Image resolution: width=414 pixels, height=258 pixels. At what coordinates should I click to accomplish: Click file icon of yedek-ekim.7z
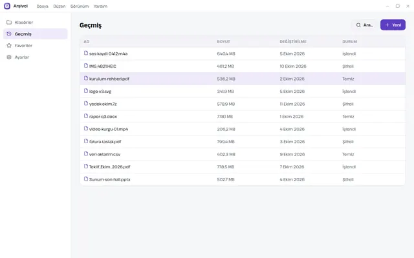[x=86, y=103]
